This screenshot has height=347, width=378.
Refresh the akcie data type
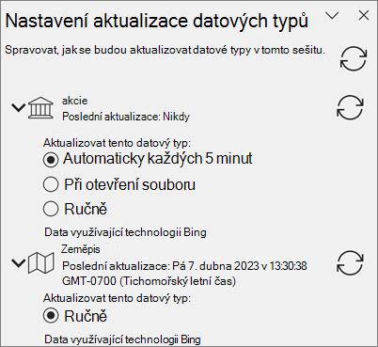point(350,107)
